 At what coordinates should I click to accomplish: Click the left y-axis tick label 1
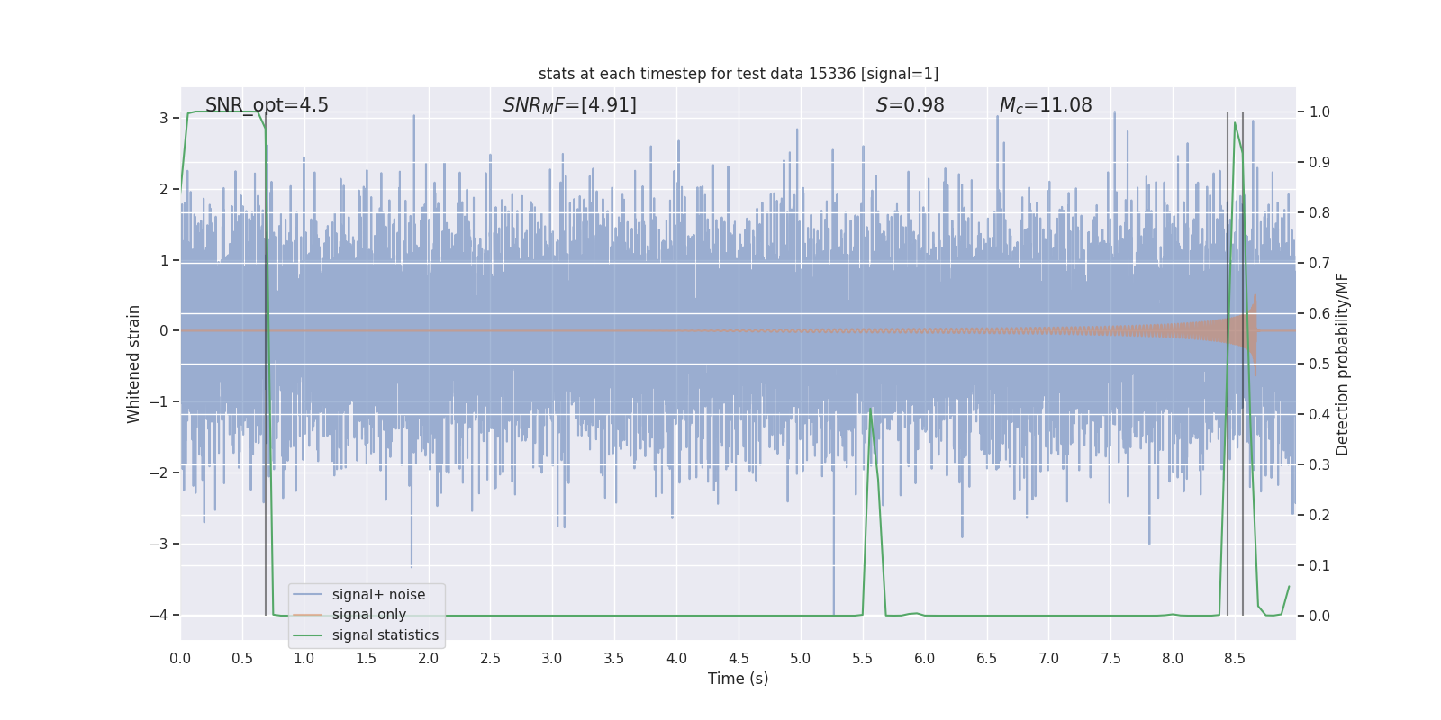pos(164,260)
